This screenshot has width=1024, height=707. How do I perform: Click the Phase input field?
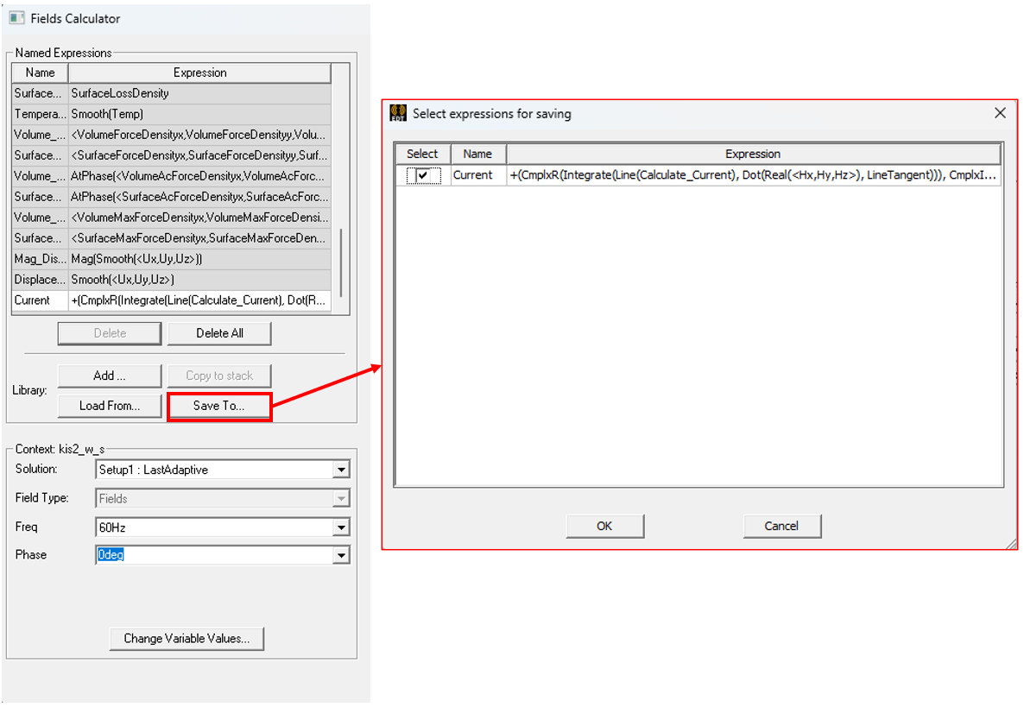click(212, 555)
